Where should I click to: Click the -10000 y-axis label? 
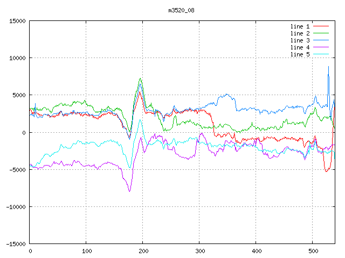[15, 207]
